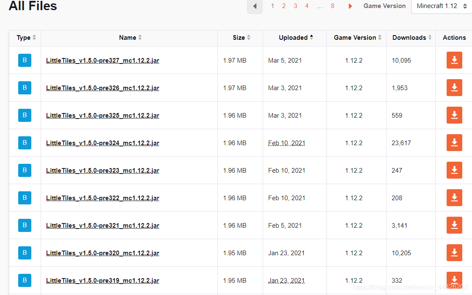Go to page 4 in pagination
Image resolution: width=472 pixels, height=295 pixels.
pyautogui.click(x=307, y=6)
